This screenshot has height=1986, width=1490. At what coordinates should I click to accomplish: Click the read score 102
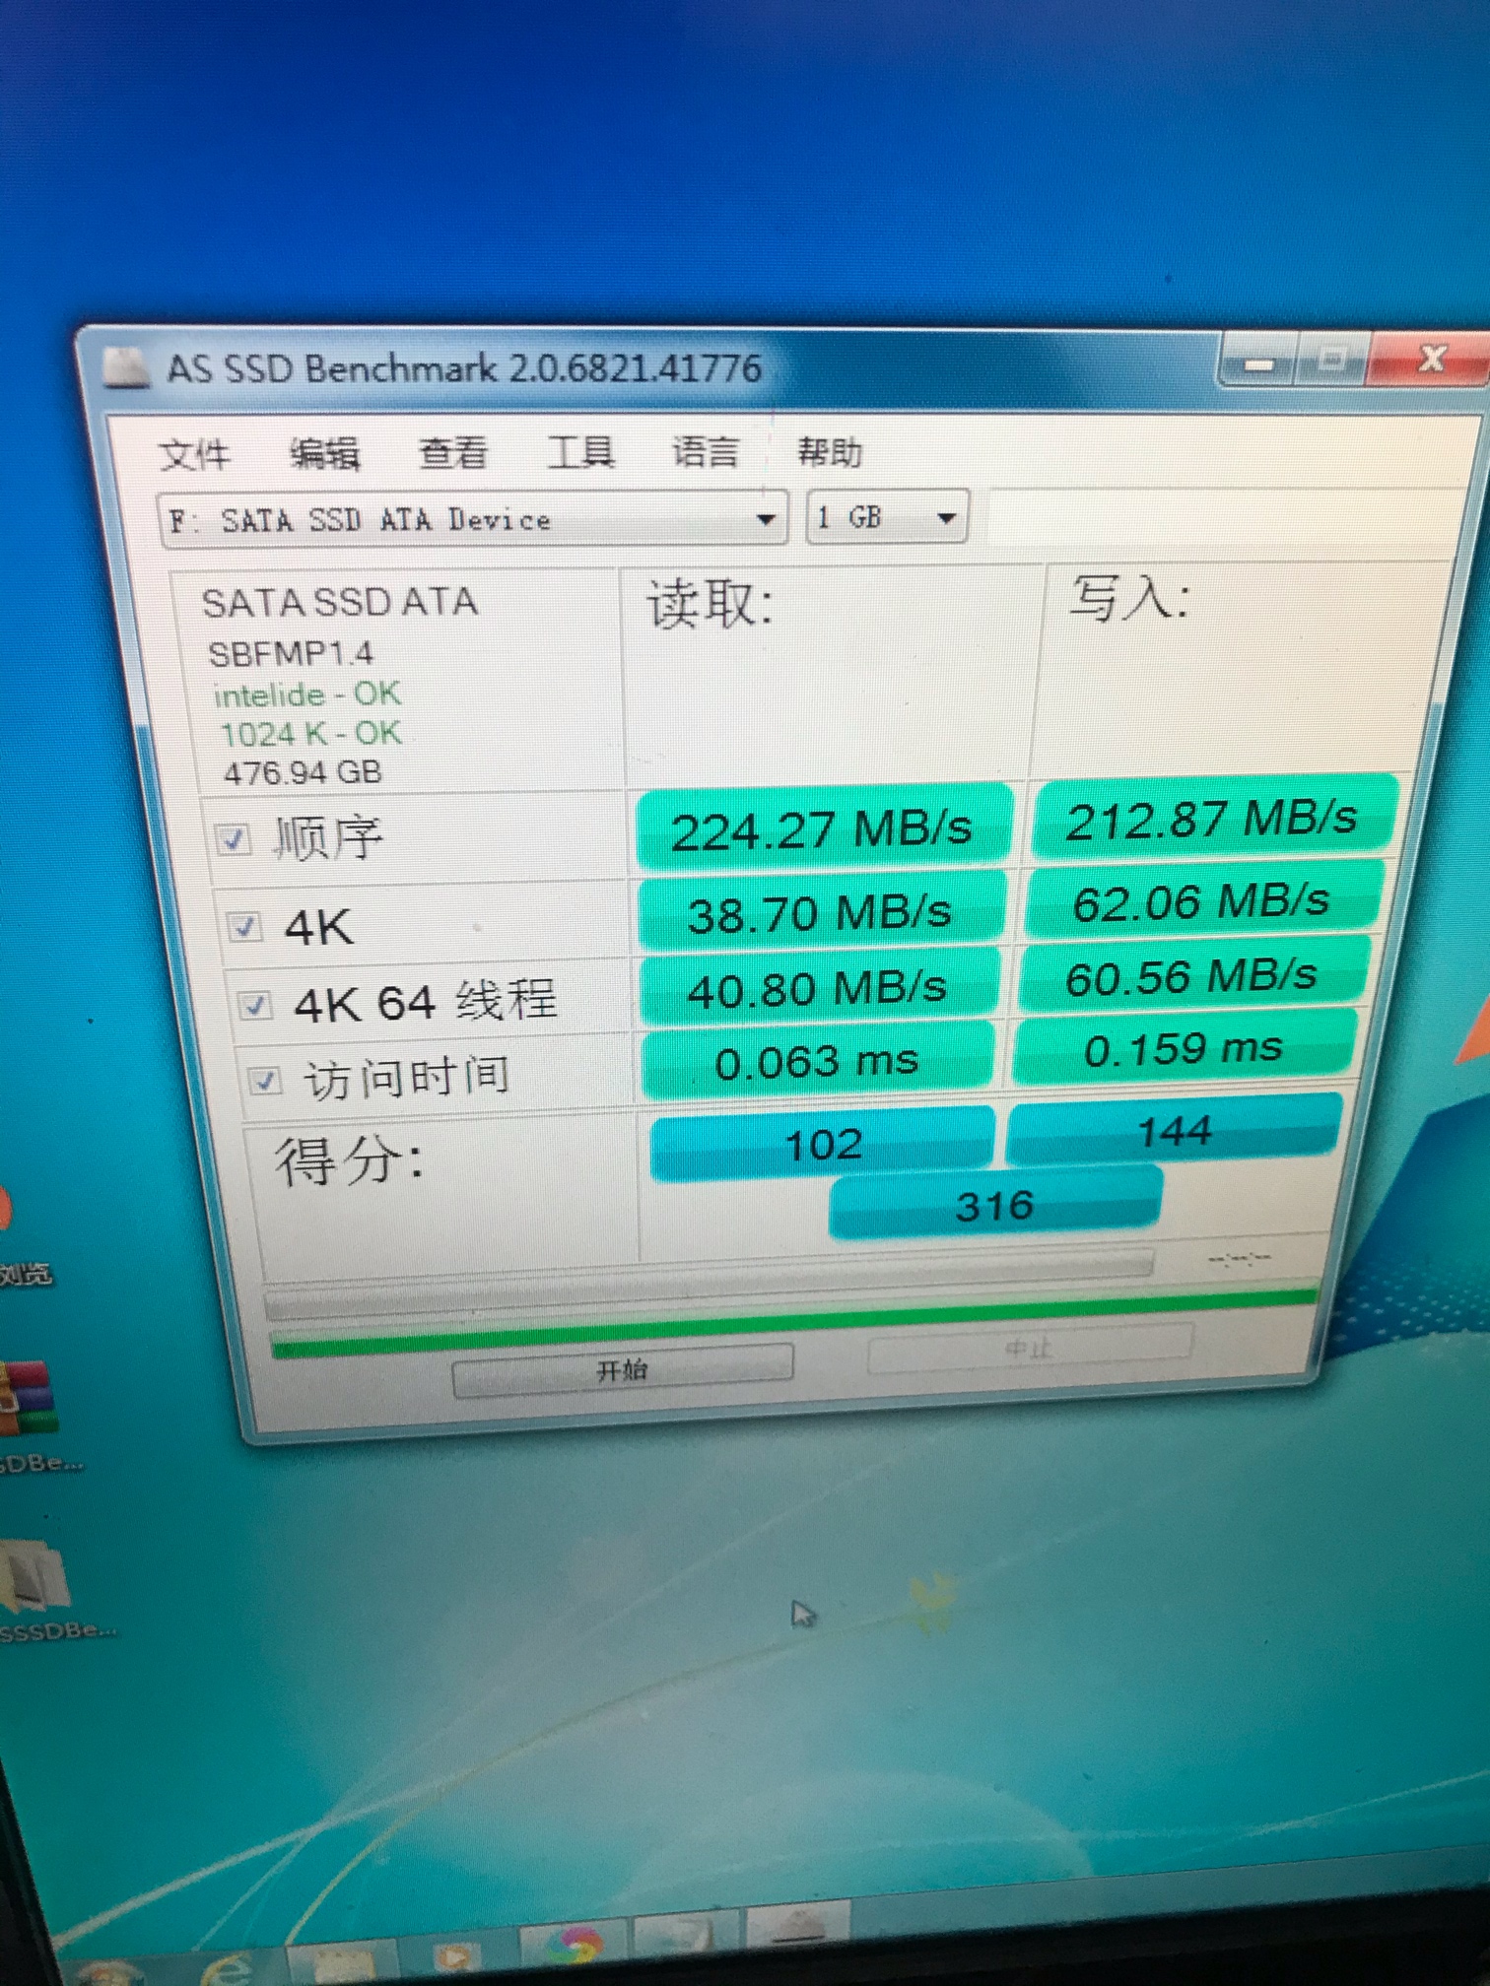click(824, 1144)
